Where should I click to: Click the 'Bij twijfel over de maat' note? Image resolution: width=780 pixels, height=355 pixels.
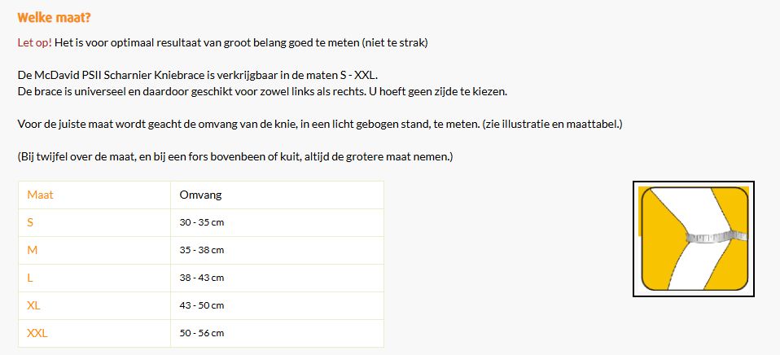(x=235, y=156)
